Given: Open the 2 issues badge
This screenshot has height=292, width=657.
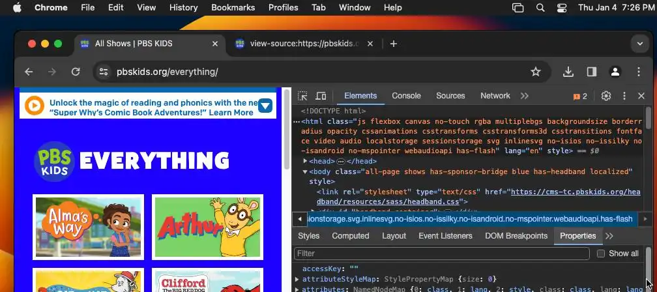Looking at the screenshot, I should click(580, 96).
